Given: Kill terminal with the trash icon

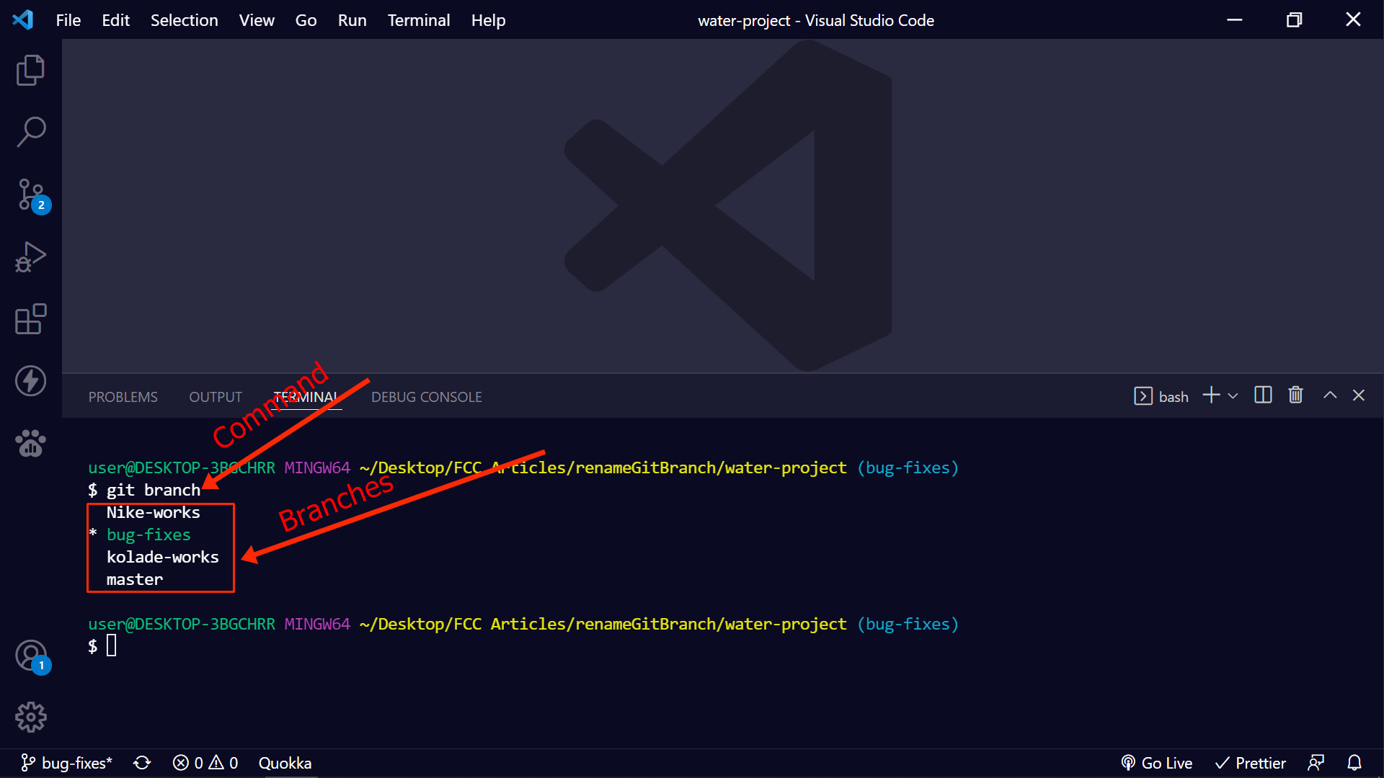Looking at the screenshot, I should [x=1295, y=395].
